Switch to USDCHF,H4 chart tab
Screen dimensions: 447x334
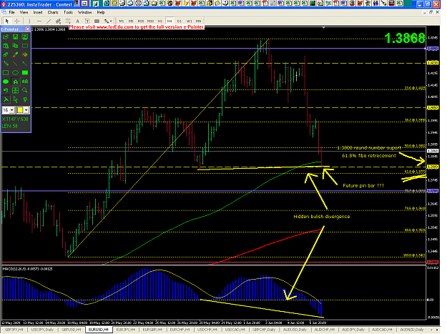pyautogui.click(x=207, y=330)
